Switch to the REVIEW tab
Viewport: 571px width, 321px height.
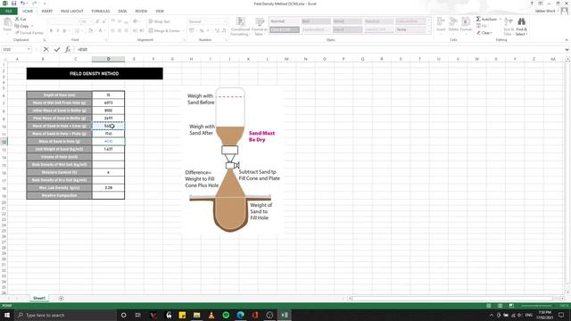[x=141, y=12]
